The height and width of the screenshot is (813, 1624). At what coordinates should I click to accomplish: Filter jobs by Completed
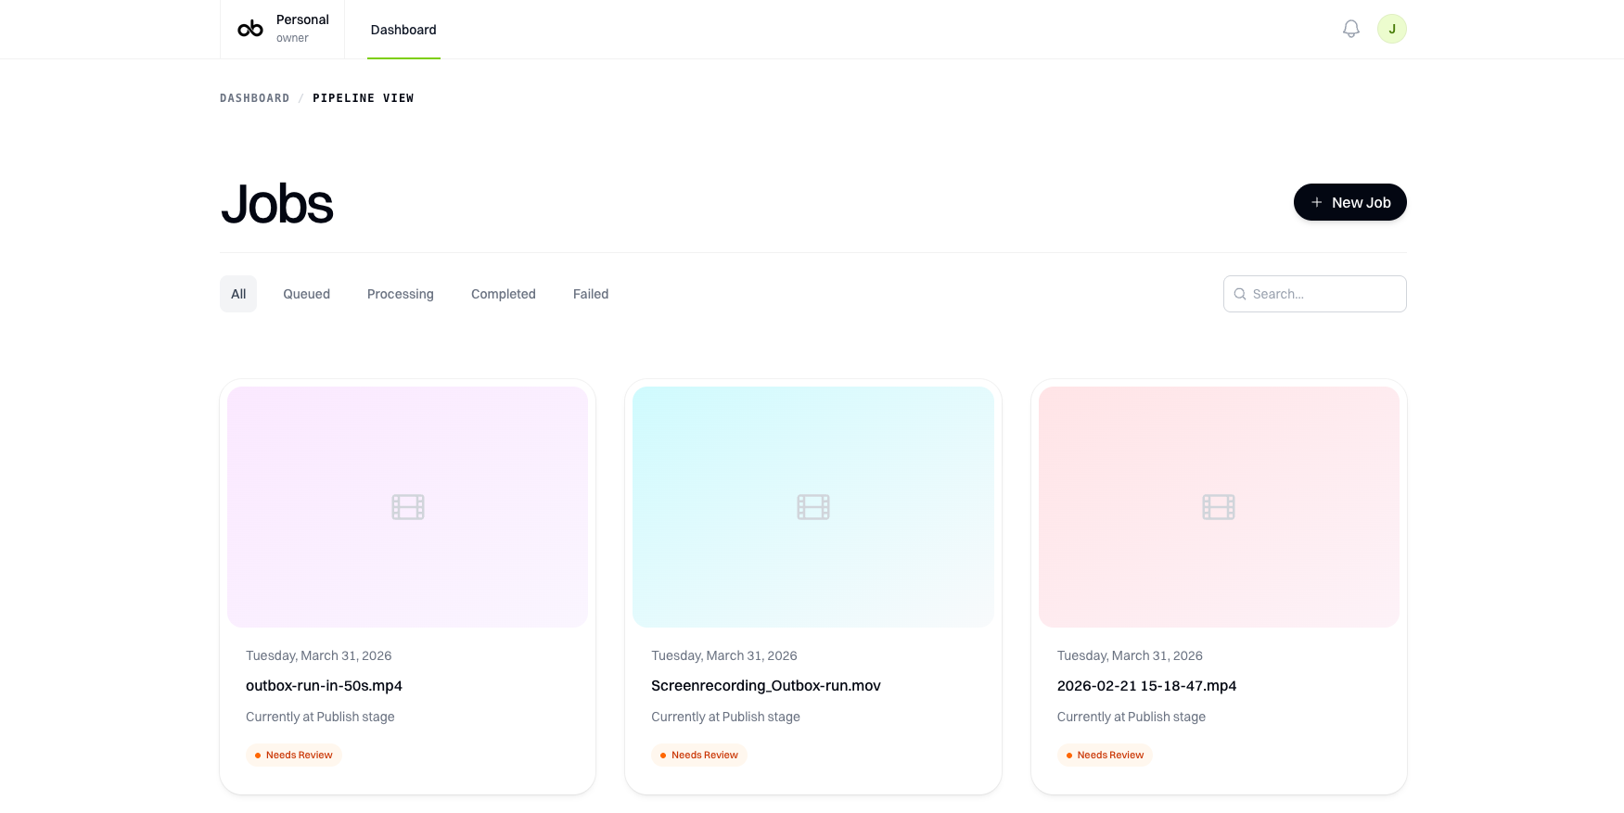(503, 294)
